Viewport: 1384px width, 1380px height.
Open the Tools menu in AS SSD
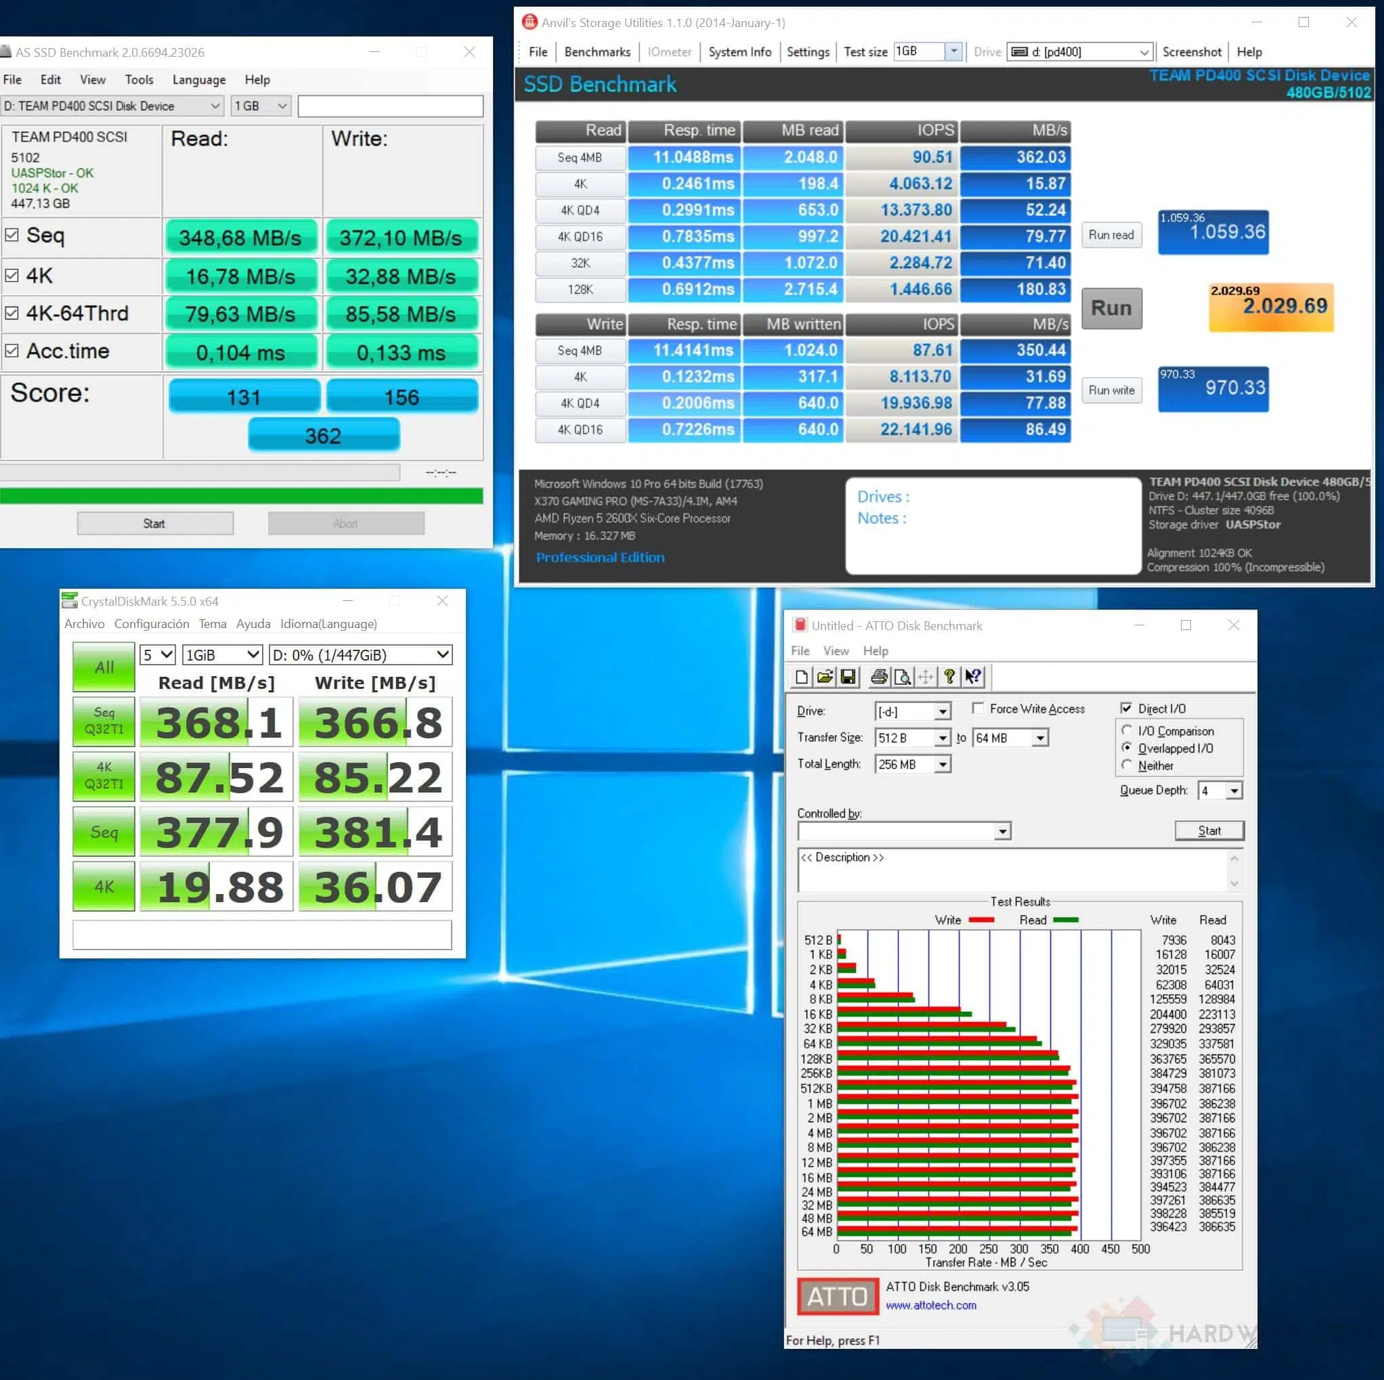139,79
